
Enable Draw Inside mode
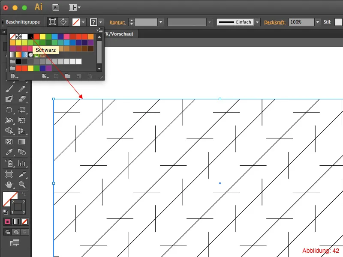24,232
